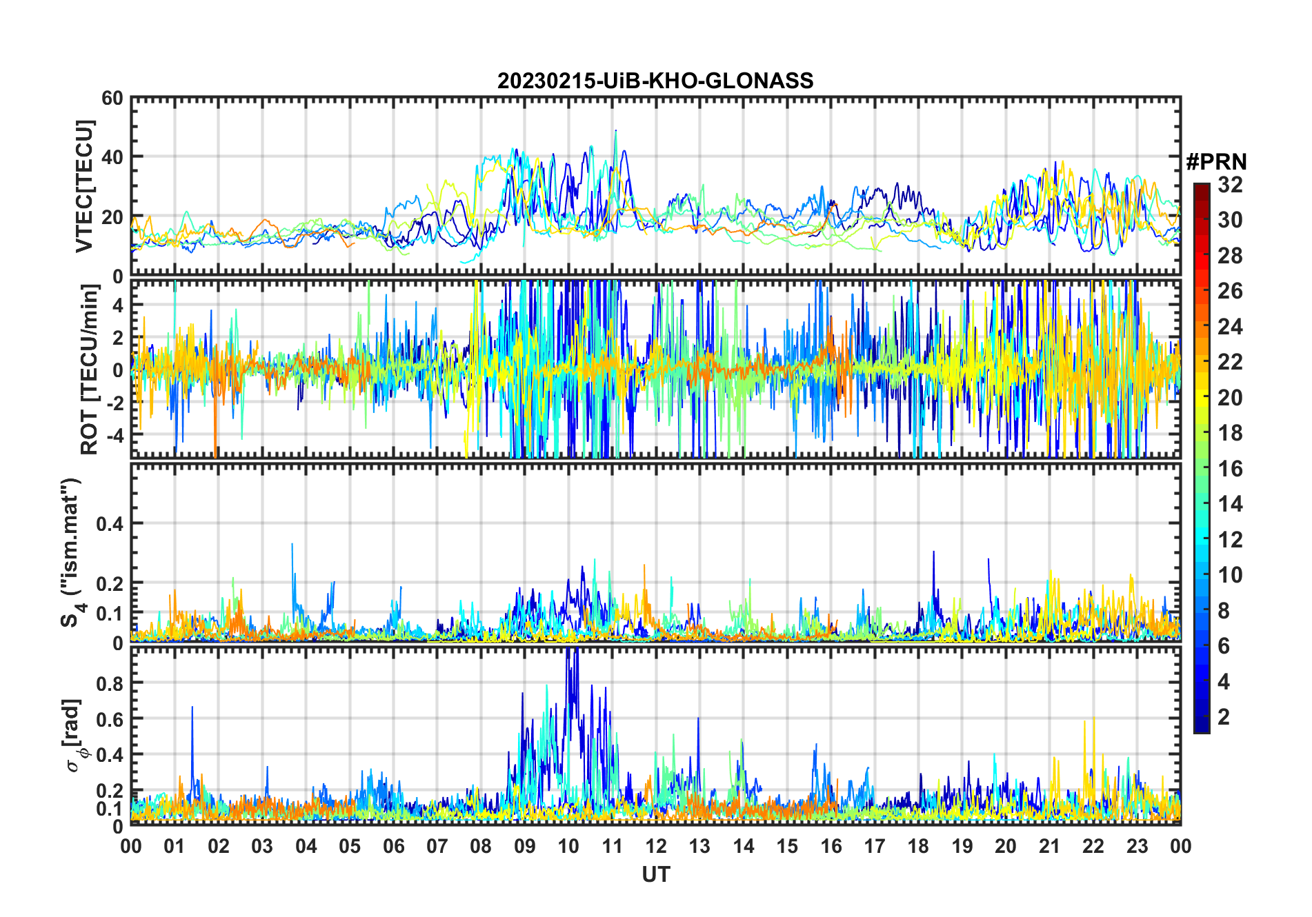
Task: Click the 14 label on the PRN colorbar
Action: pos(1230,504)
